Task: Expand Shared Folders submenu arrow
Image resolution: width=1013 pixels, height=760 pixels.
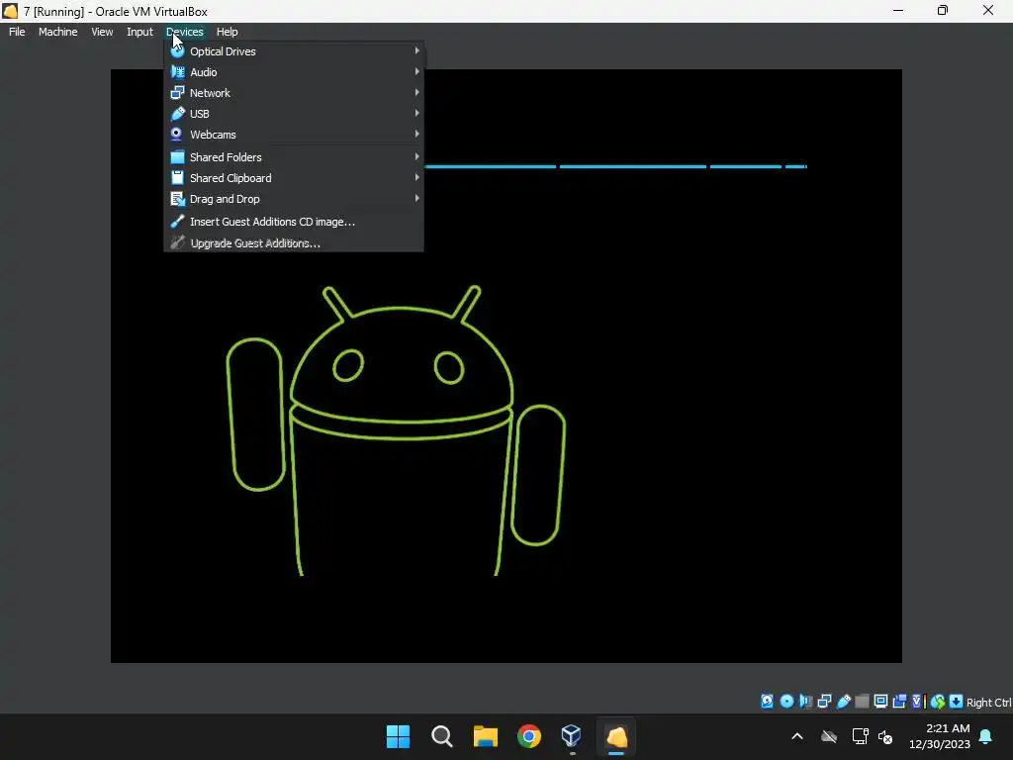Action: tap(417, 156)
